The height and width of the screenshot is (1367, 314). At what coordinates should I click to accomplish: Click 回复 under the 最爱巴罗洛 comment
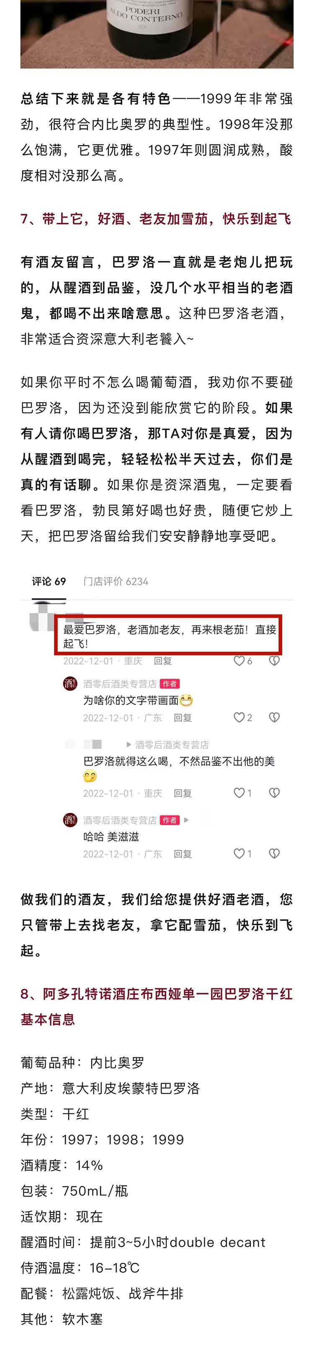(x=162, y=661)
